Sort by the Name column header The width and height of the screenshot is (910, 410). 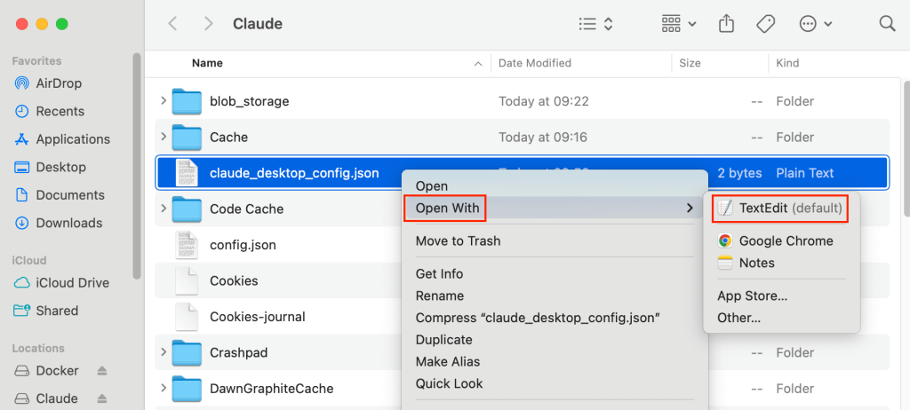pyautogui.click(x=207, y=63)
